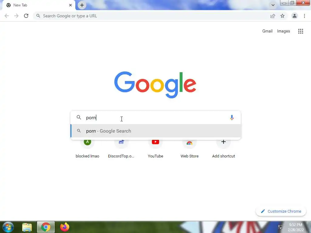Open the Images link
The width and height of the screenshot is (311, 233).
coord(283,31)
